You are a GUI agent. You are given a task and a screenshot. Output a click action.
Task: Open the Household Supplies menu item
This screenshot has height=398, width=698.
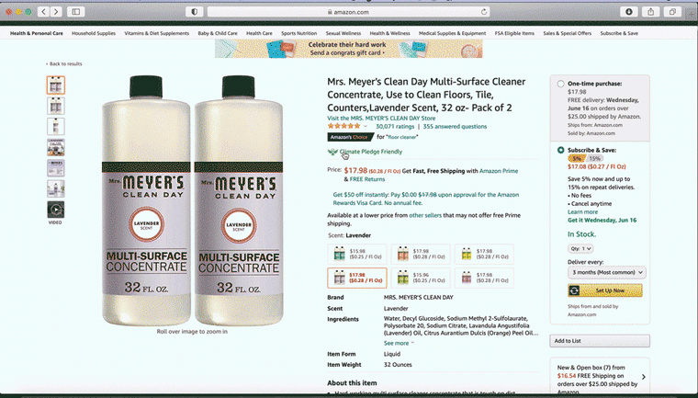(94, 33)
